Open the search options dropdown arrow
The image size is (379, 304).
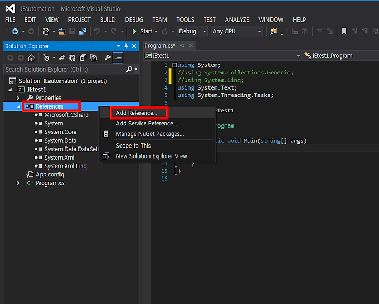pyautogui.click(x=136, y=70)
